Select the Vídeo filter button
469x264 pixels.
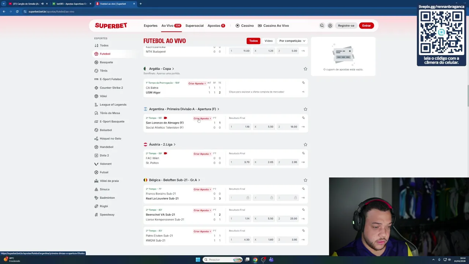point(269,41)
